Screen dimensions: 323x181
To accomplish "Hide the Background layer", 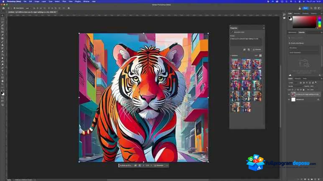I will pyautogui.click(x=289, y=99).
